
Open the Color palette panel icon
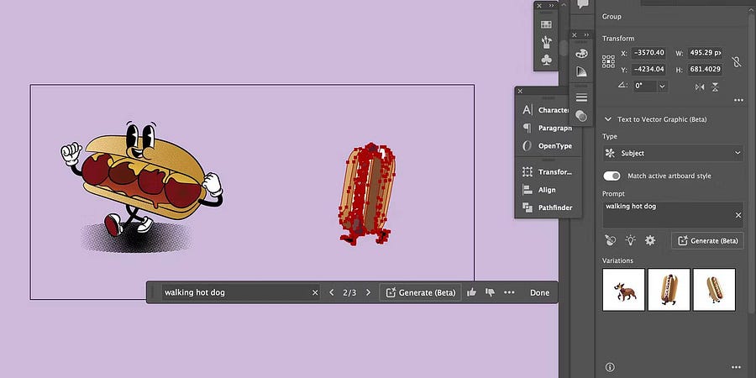pos(581,53)
